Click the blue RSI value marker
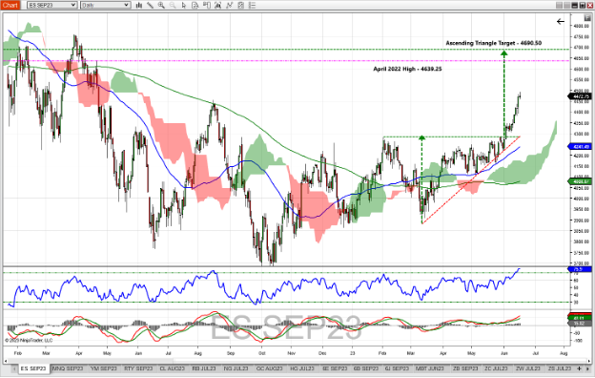 580,269
